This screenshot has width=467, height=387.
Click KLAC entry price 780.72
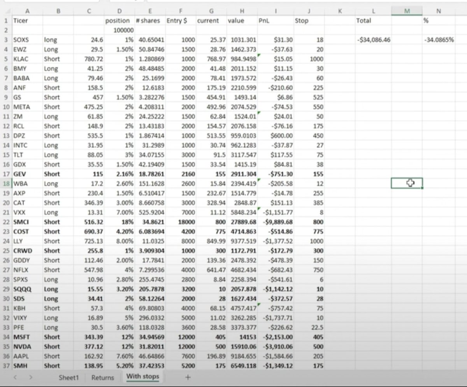89,59
